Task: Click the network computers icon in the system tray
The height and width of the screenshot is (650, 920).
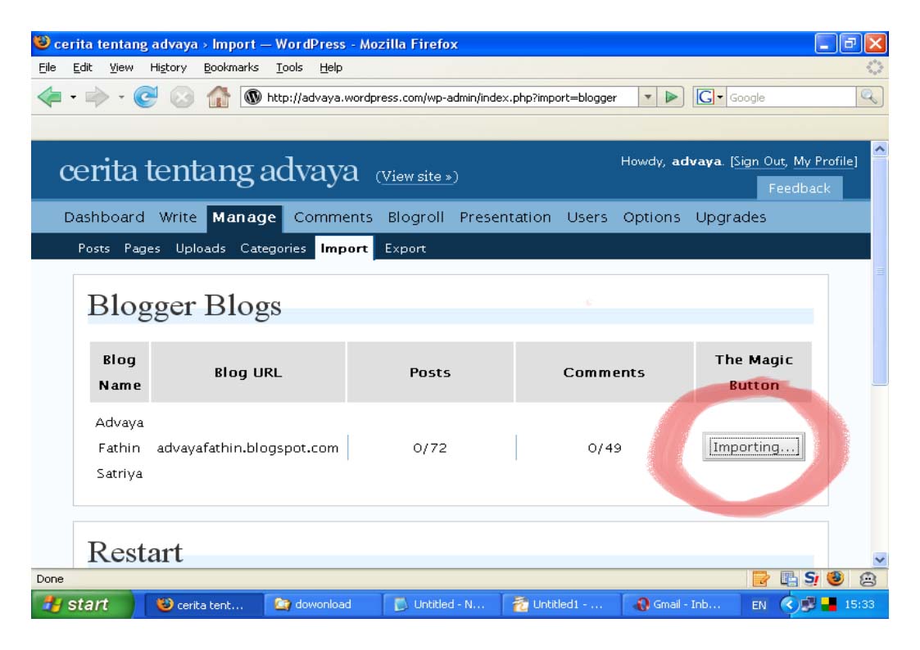Action: (808, 604)
